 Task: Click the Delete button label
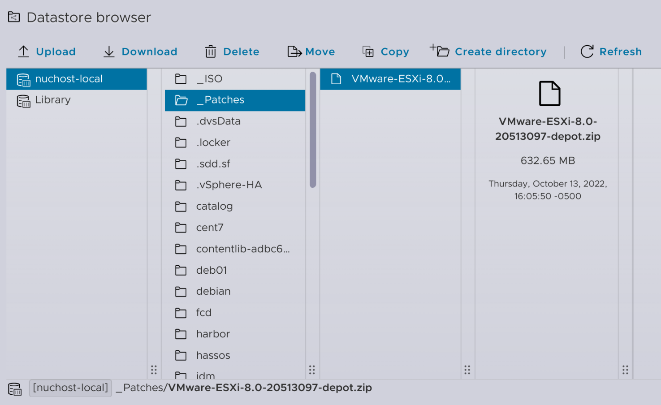coord(241,52)
